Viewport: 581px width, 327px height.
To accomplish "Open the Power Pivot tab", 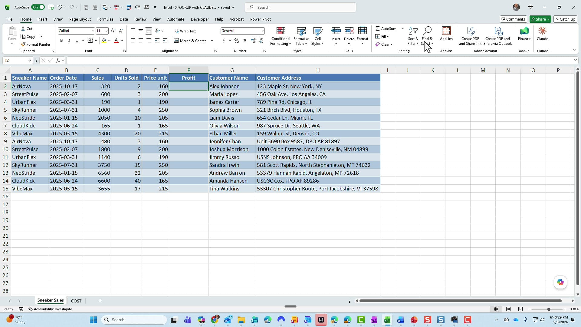I will click(260, 19).
